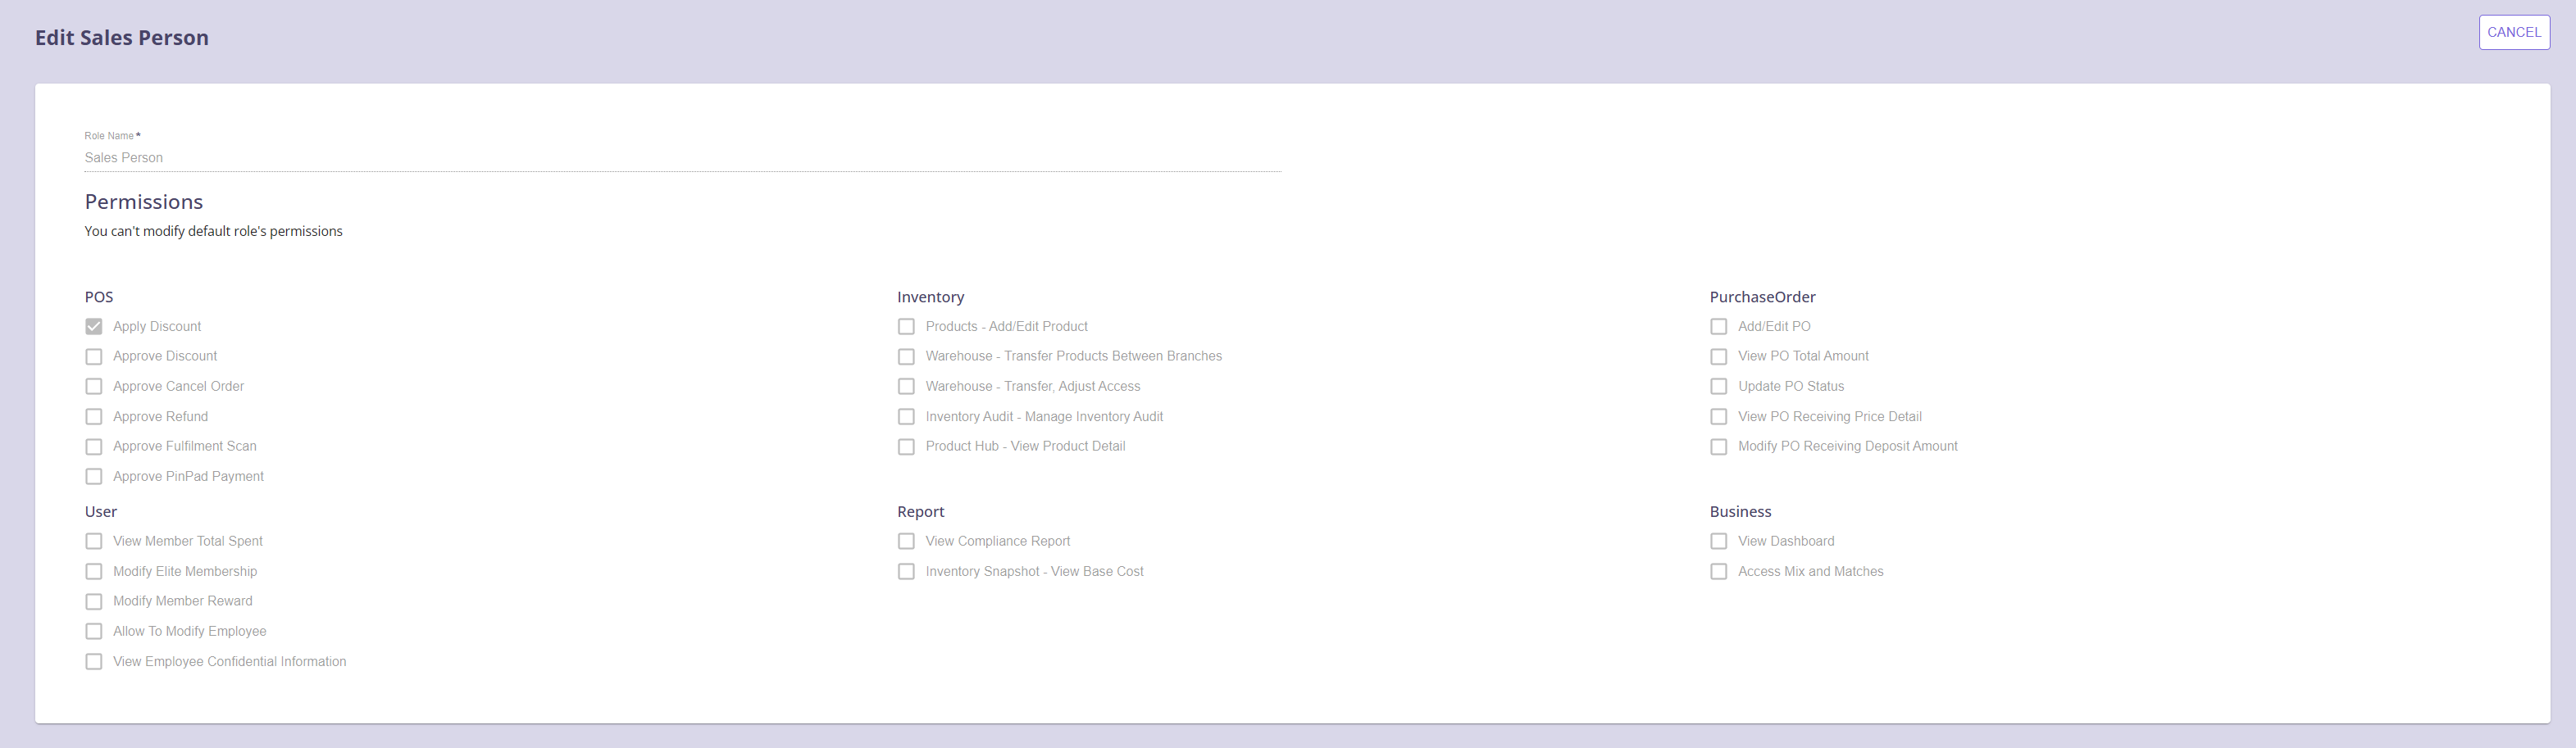Click the CANCEL button
The width and height of the screenshot is (2576, 748).
click(x=2513, y=32)
